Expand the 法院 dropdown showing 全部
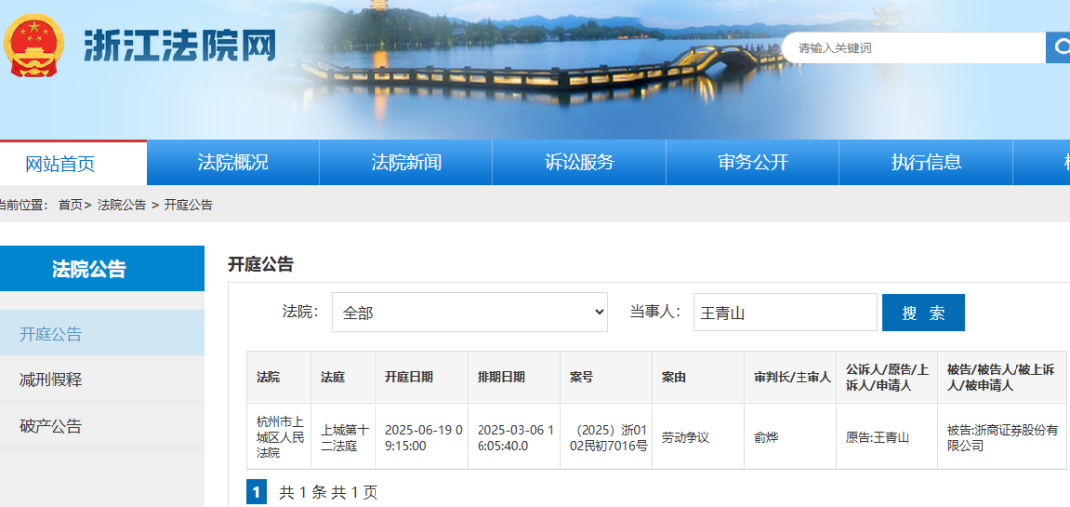 (x=470, y=313)
